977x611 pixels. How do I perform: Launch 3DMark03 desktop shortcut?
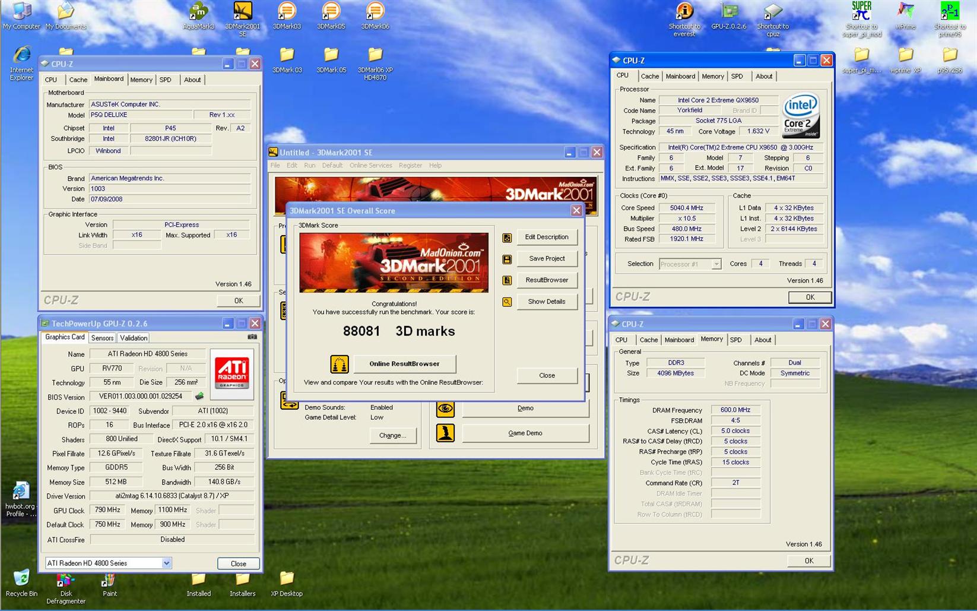[287, 16]
